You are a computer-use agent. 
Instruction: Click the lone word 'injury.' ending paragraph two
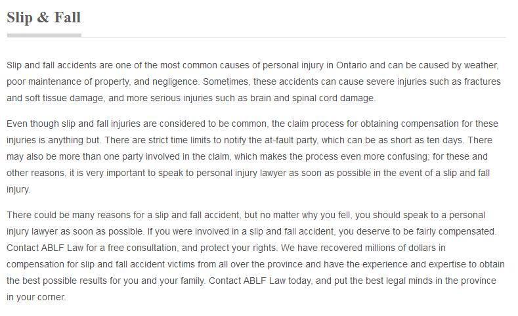click(x=18, y=189)
